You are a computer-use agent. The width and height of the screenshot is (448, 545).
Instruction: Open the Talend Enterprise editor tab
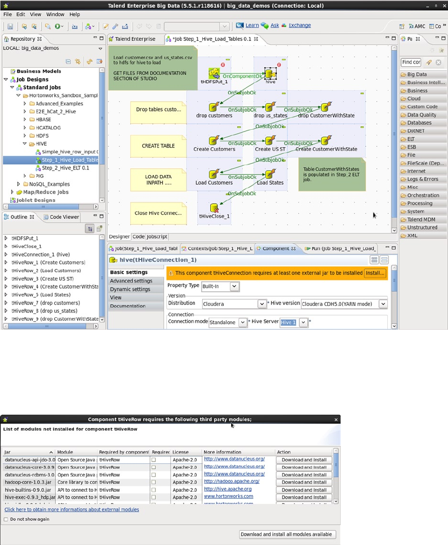[x=132, y=39]
